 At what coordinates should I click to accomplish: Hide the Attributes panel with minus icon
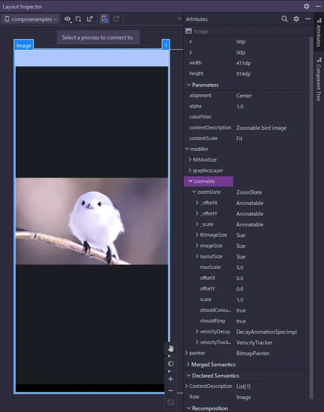(307, 19)
